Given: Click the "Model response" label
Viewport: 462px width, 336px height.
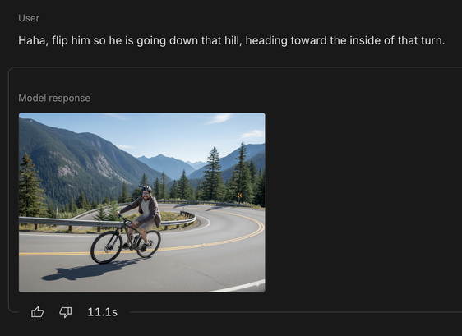Looking at the screenshot, I should pos(54,98).
